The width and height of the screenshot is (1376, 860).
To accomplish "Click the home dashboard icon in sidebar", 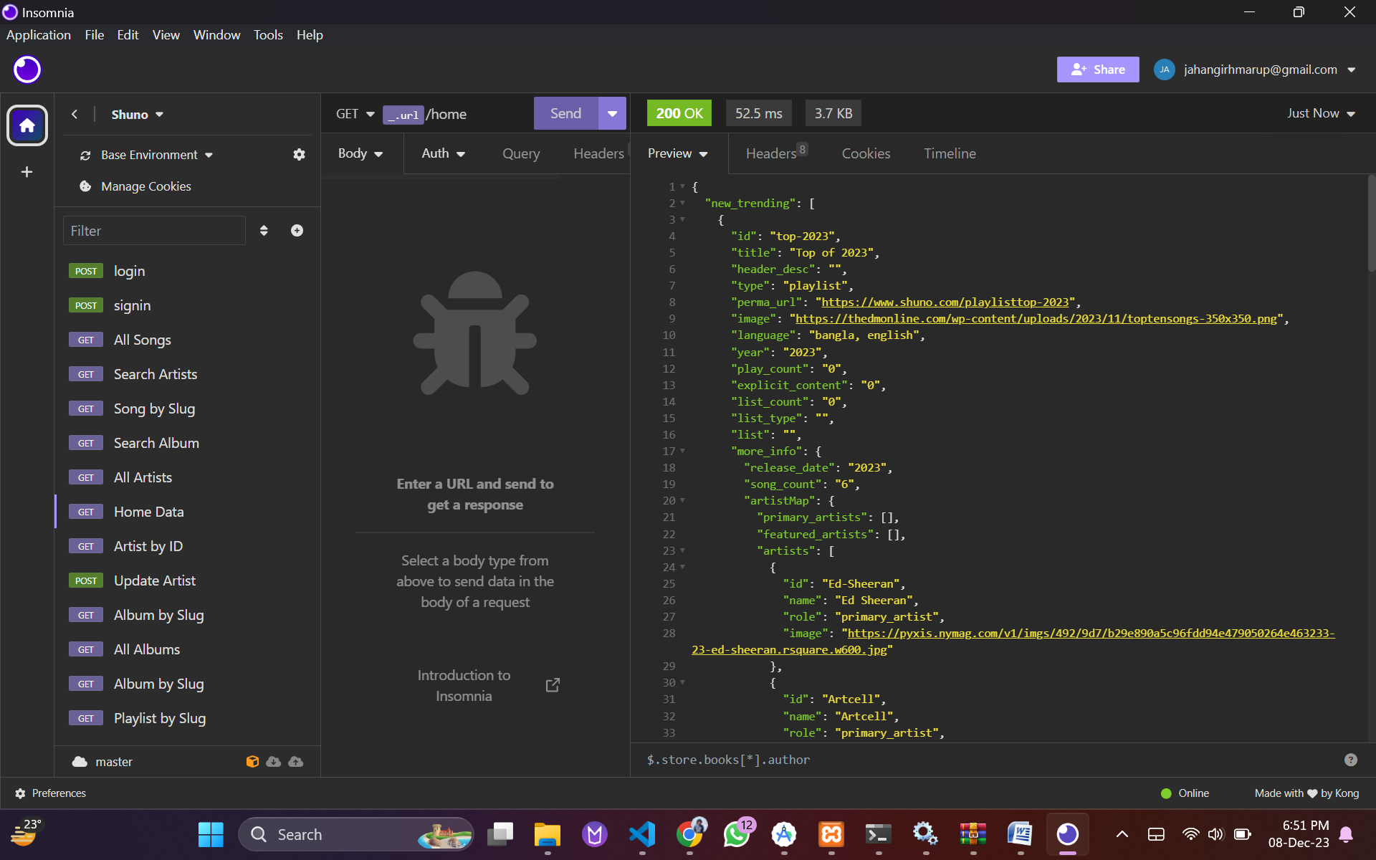I will coord(27,126).
